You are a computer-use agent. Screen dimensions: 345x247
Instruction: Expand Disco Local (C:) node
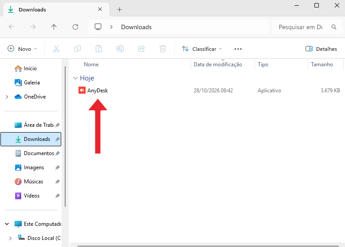point(10,238)
